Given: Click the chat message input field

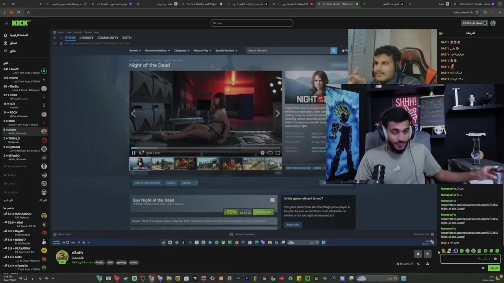Looking at the screenshot, I should coord(470,259).
